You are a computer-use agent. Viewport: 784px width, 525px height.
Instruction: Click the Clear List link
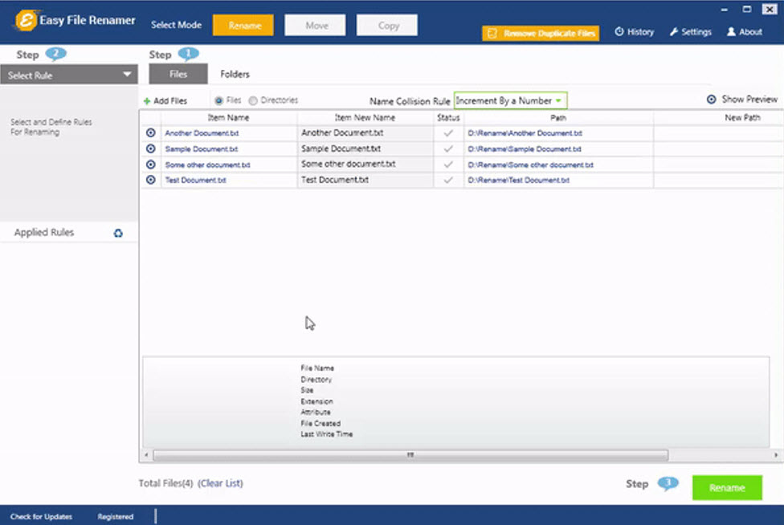pos(220,483)
